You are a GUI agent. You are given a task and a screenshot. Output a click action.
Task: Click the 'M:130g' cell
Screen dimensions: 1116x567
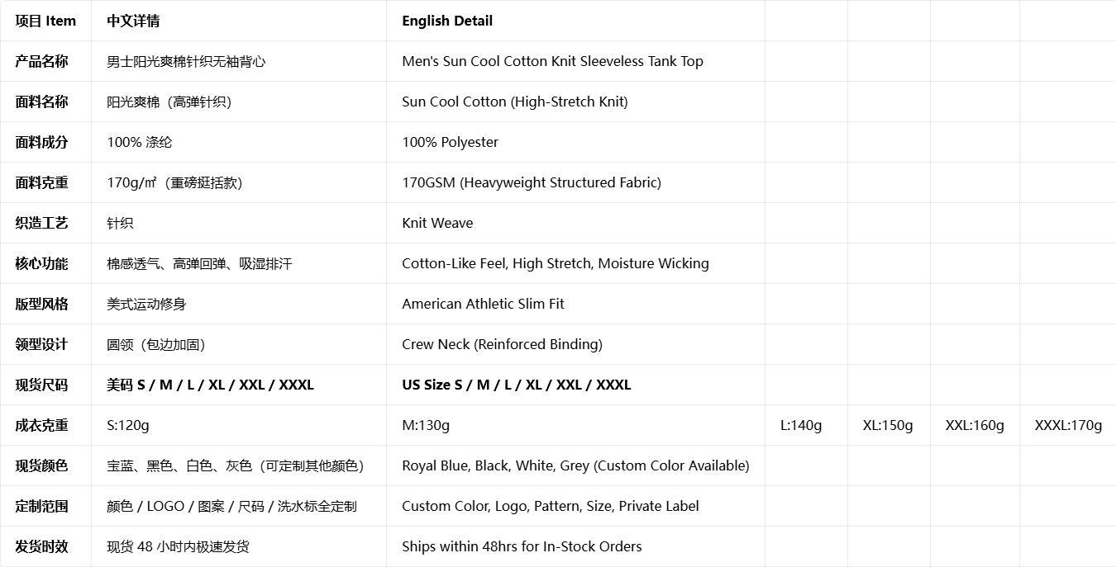point(575,425)
